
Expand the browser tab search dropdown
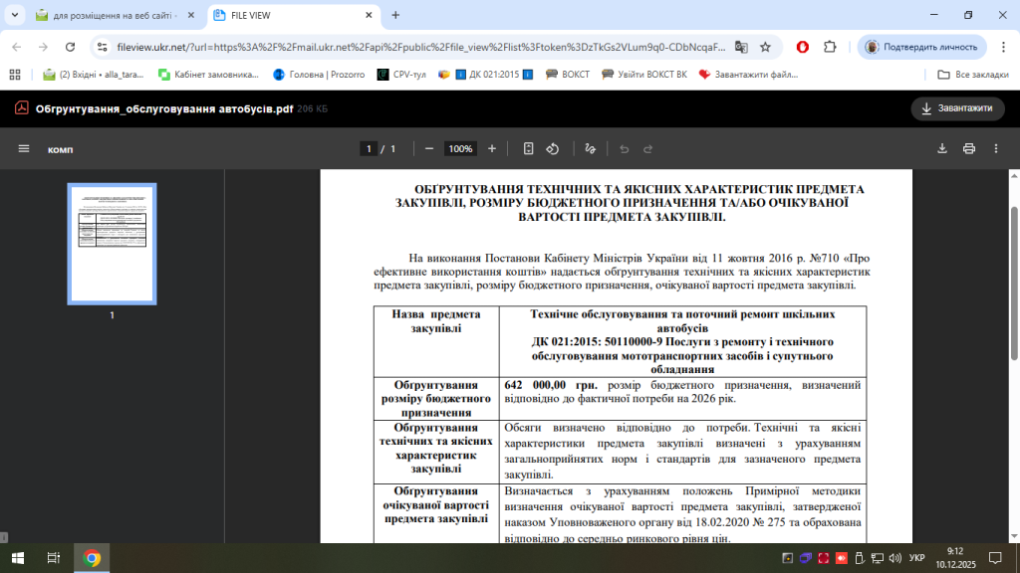coord(14,16)
